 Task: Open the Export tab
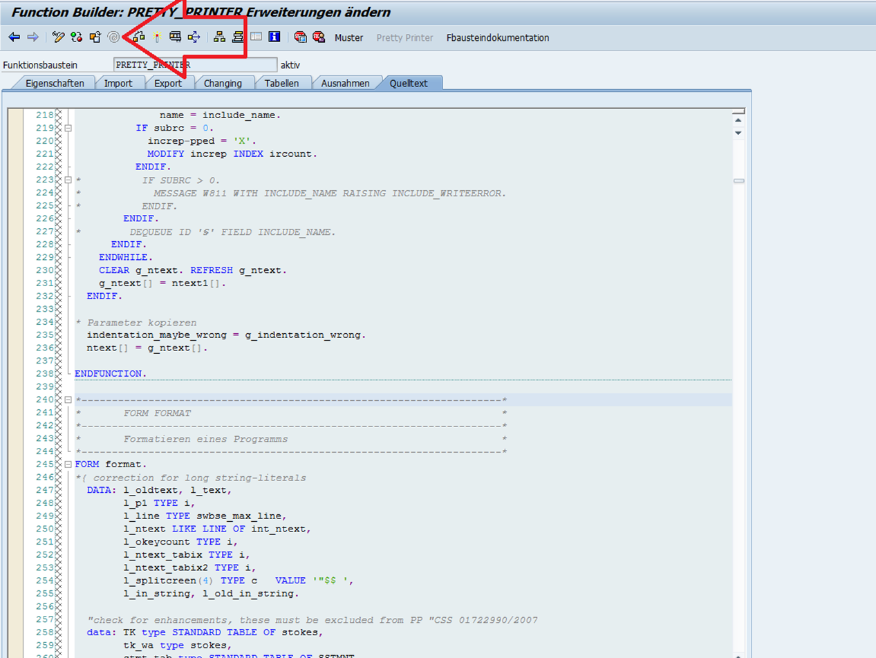168,83
